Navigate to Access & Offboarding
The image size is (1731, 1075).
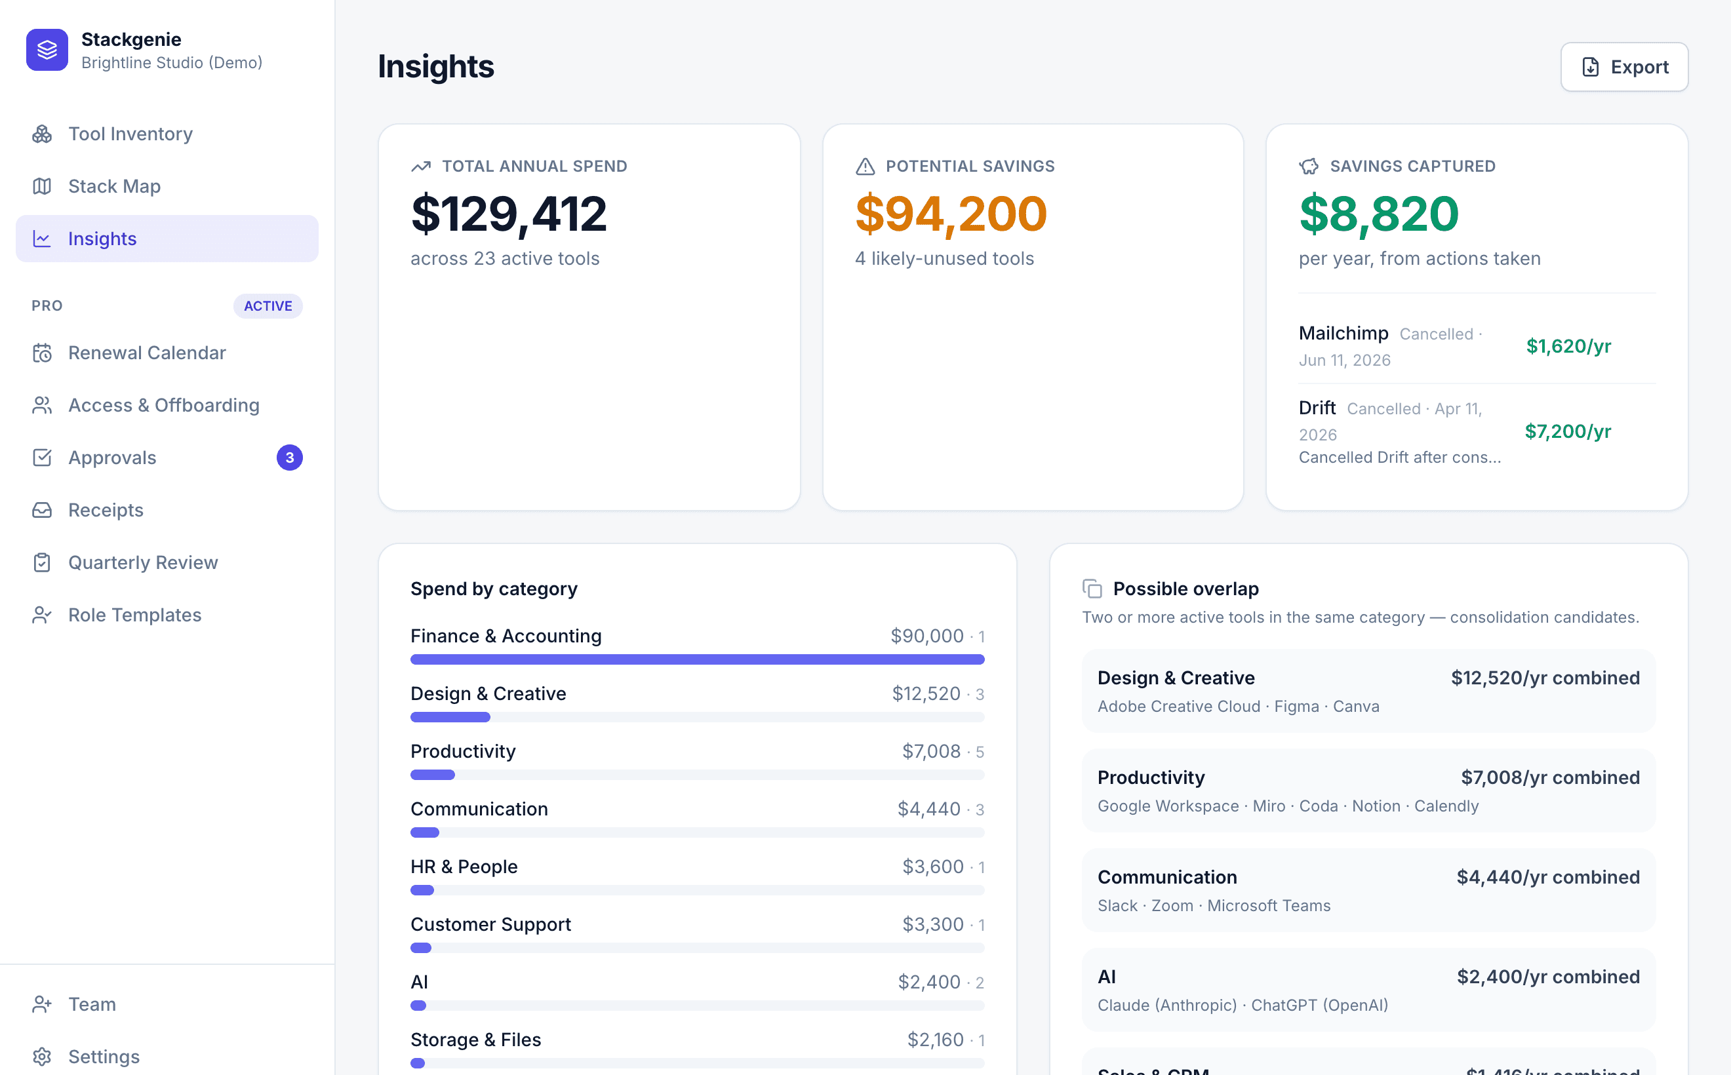pos(167,405)
